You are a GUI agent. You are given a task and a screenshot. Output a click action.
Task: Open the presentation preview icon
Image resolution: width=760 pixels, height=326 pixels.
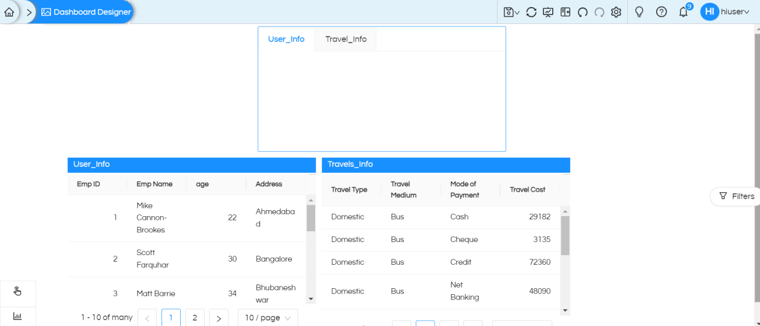(548, 12)
